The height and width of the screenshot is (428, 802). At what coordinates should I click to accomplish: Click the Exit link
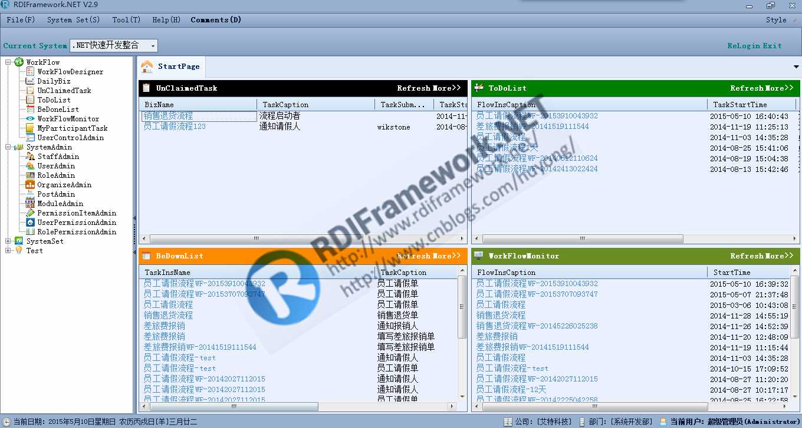point(773,46)
